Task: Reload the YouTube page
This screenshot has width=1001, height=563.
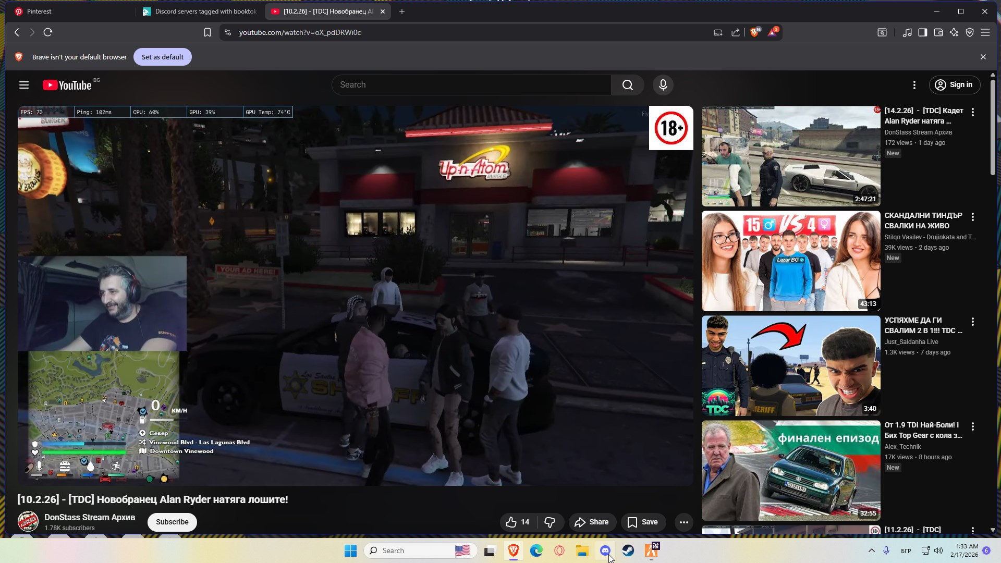Action: pos(48,32)
